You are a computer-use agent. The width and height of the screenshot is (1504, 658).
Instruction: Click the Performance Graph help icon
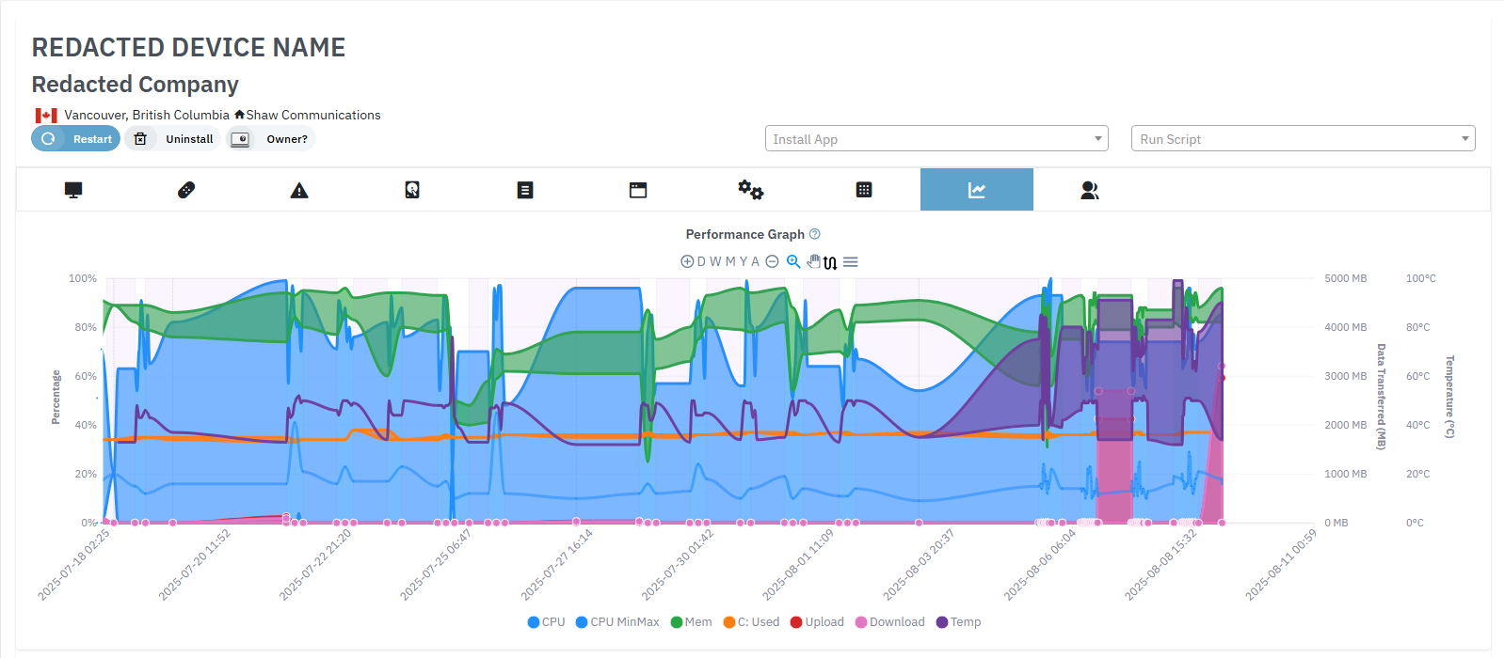point(815,234)
